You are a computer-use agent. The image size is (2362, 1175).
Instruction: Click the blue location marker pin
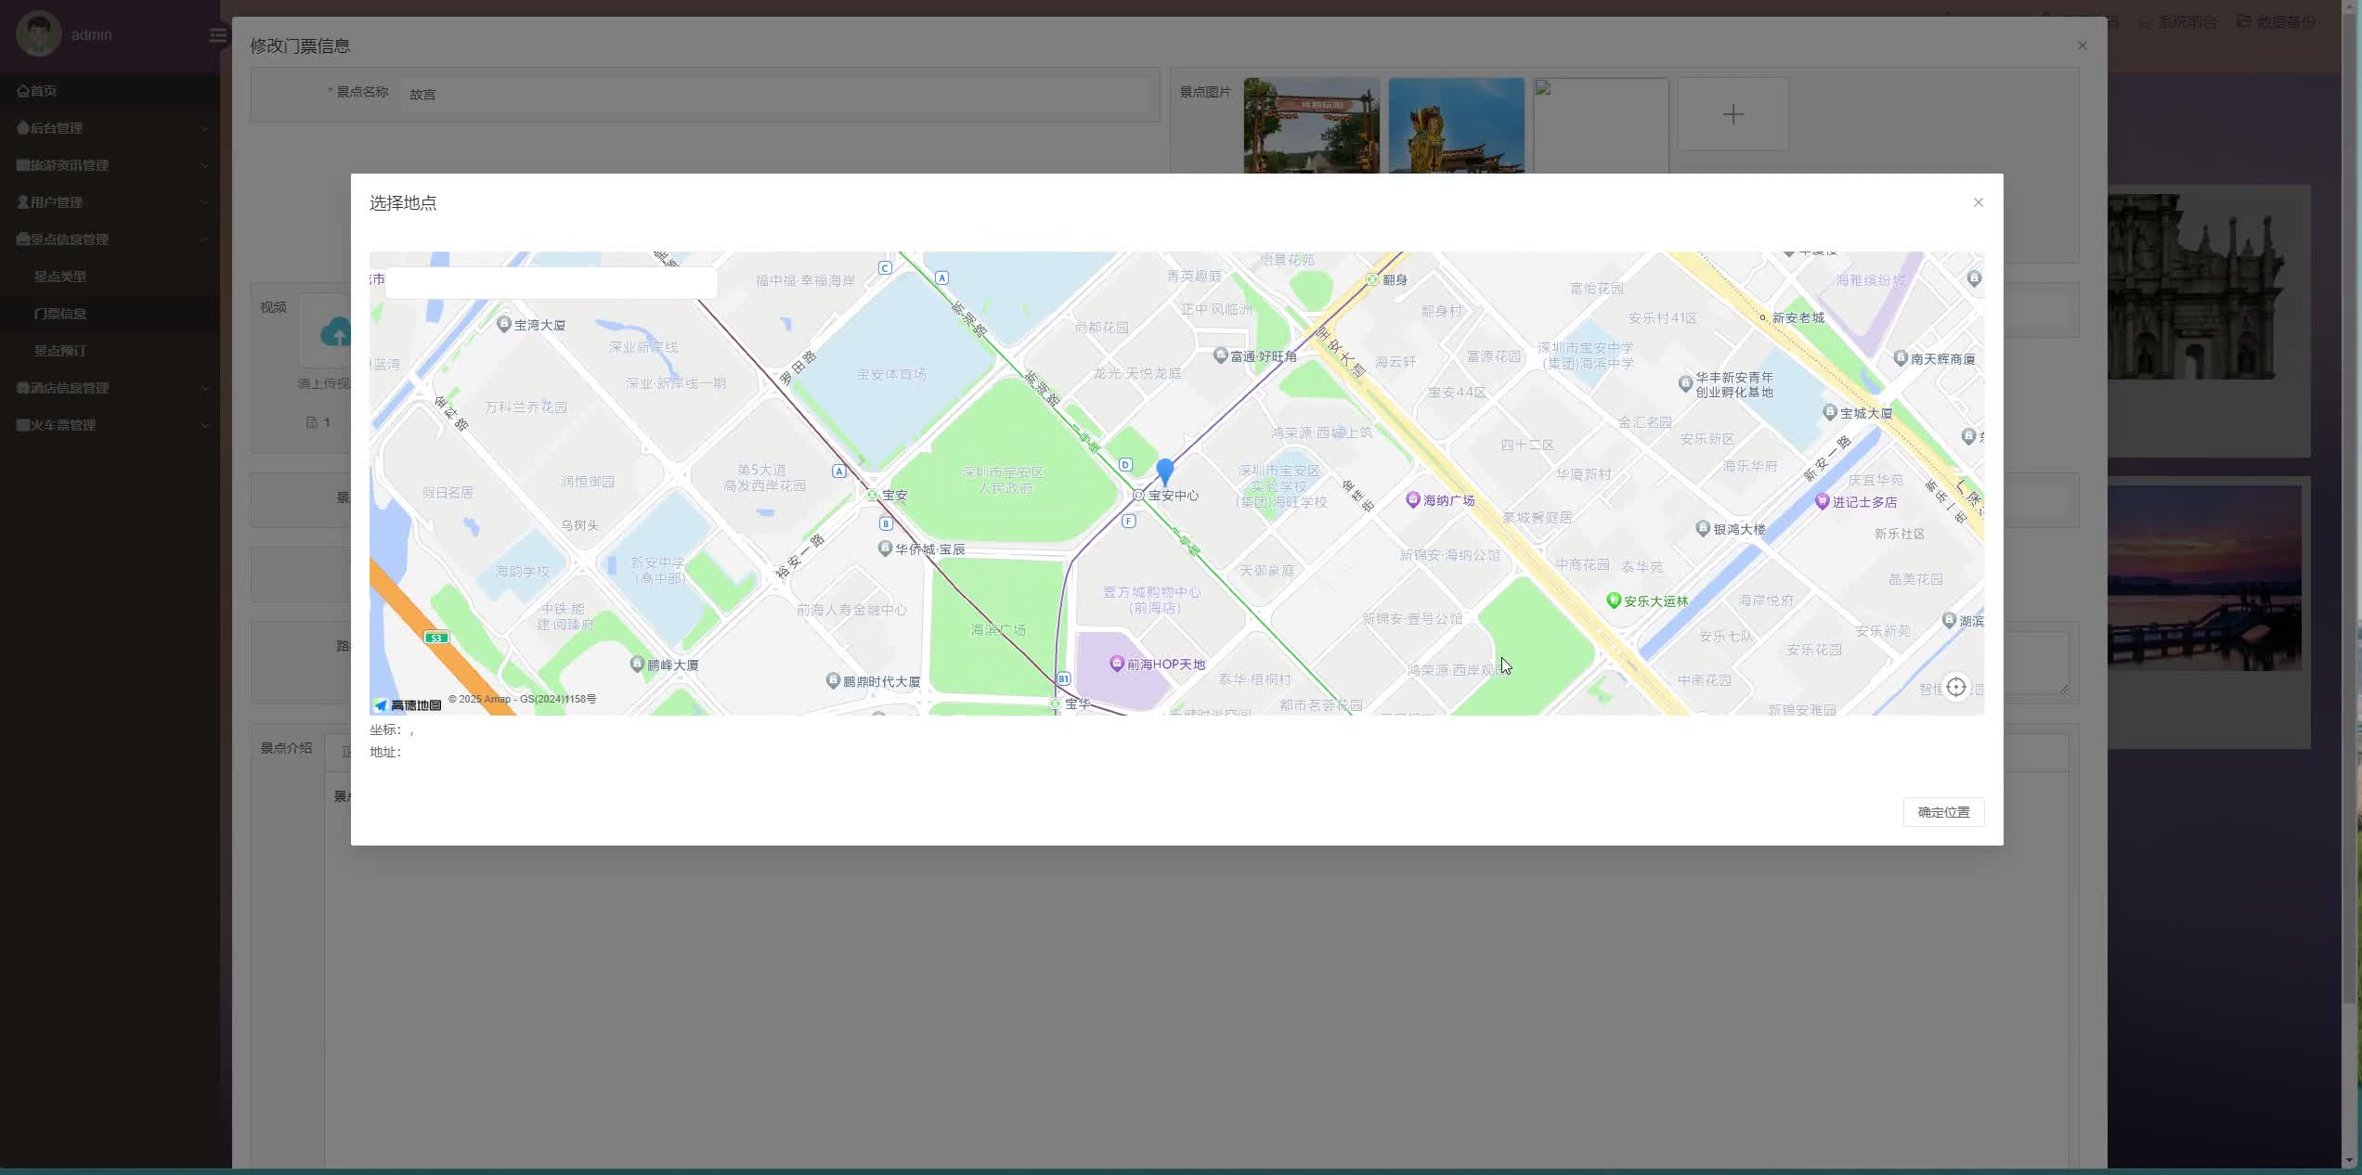[x=1164, y=471]
